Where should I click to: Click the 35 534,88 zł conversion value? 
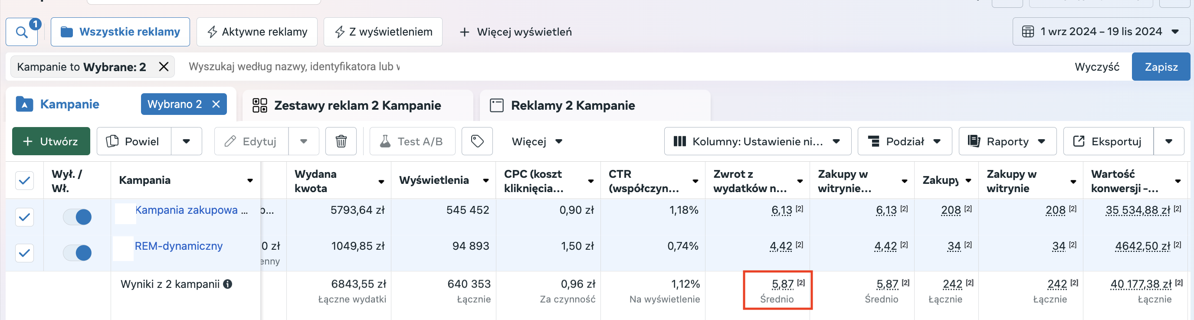coord(1137,210)
